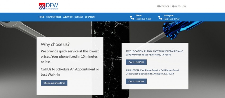This screenshot has width=225, height=98.
Task: Open the Cheapest Price menu item
Action: click(x=54, y=17)
